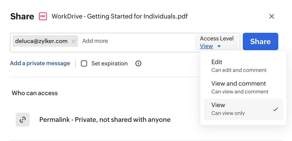Remove deluca@zylker.com from recipients
This screenshot has height=141, width=292.
73,41
